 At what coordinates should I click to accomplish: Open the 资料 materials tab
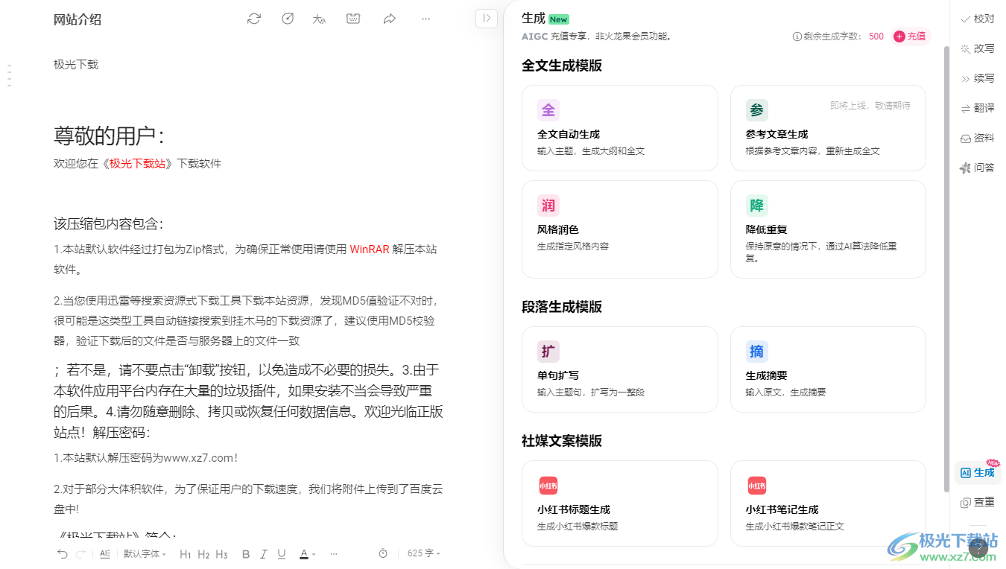tap(978, 138)
